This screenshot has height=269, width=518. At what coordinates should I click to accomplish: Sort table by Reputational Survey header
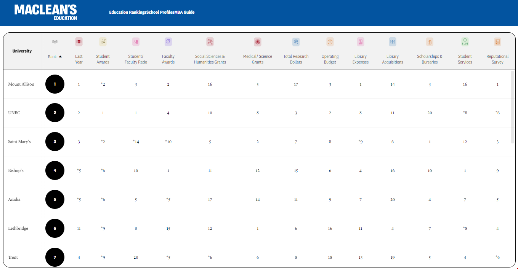click(497, 59)
